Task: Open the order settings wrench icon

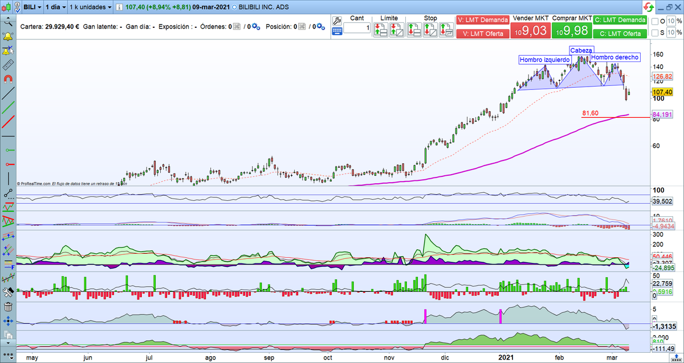Action: pyautogui.click(x=336, y=22)
